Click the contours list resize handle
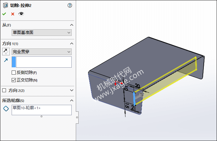The image size is (217, 141). [x=42, y=116]
